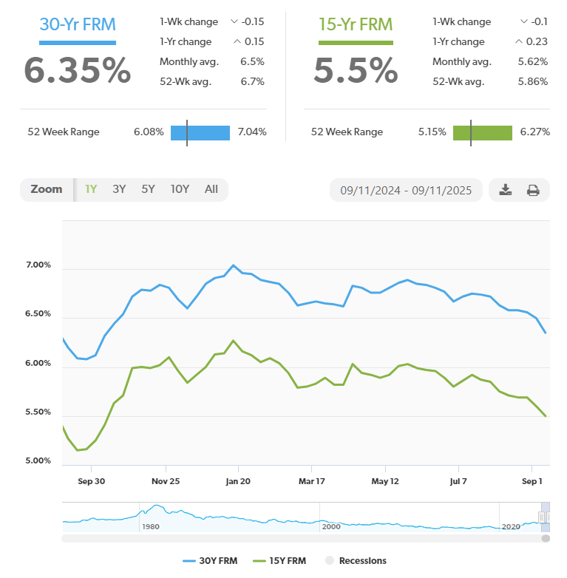Viewport: 567px width, 578px height.
Task: Select the 30-Yr FRM heading
Action: (x=78, y=23)
